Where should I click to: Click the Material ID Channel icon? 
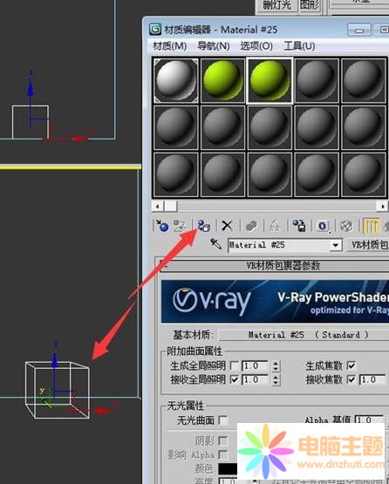323,226
